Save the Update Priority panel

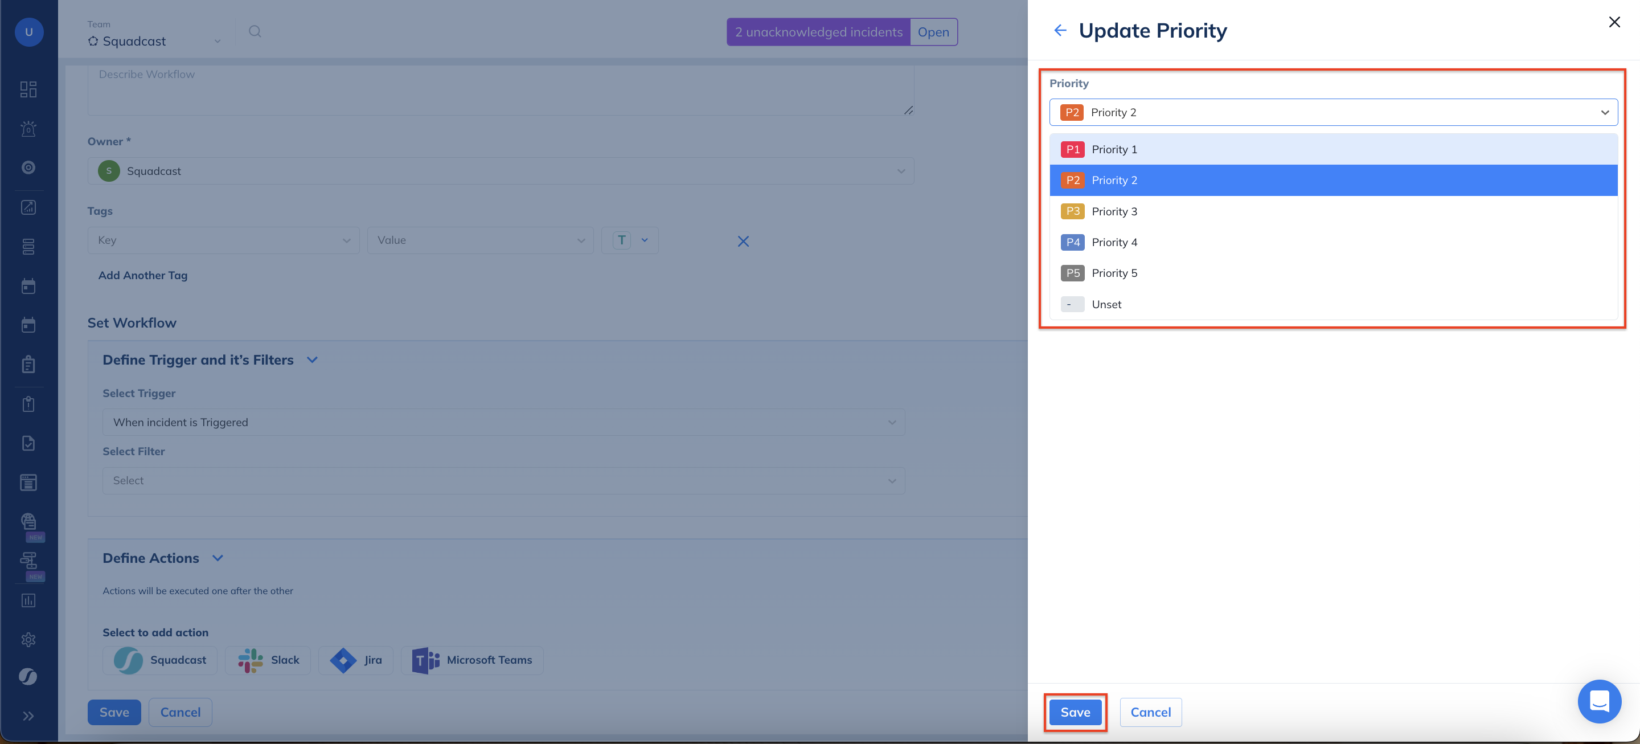pos(1075,712)
